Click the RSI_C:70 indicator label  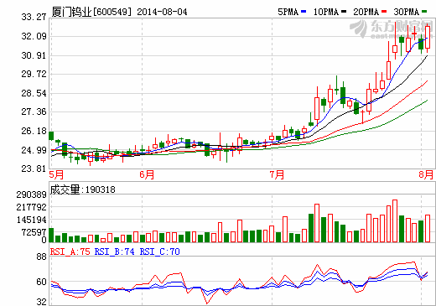[x=159, y=252]
